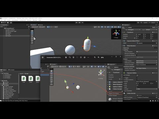Toggle Receive Shadows checkbox
159x119 pixels.
[137, 54]
